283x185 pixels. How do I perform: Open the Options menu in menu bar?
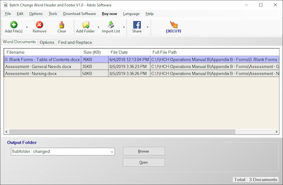pos(36,14)
